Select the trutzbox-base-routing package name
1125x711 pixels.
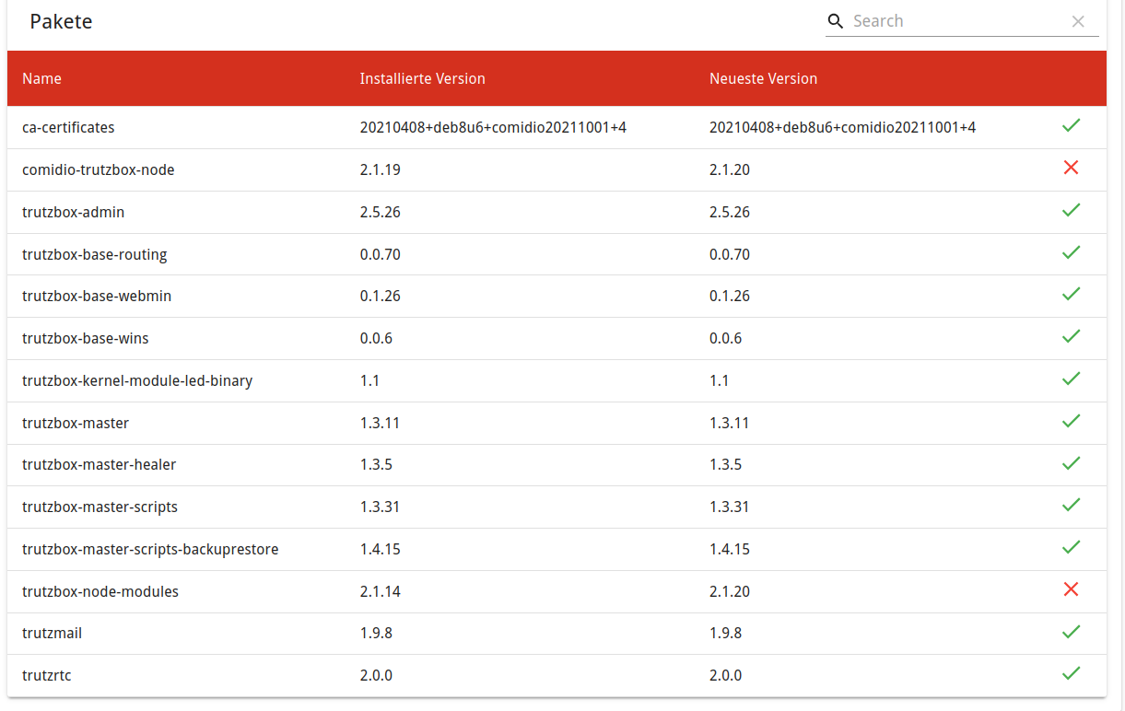coord(95,254)
